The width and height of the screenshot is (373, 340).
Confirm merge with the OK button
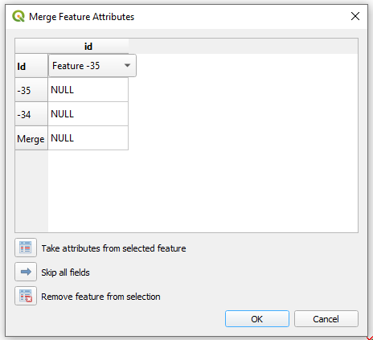pyautogui.click(x=257, y=319)
